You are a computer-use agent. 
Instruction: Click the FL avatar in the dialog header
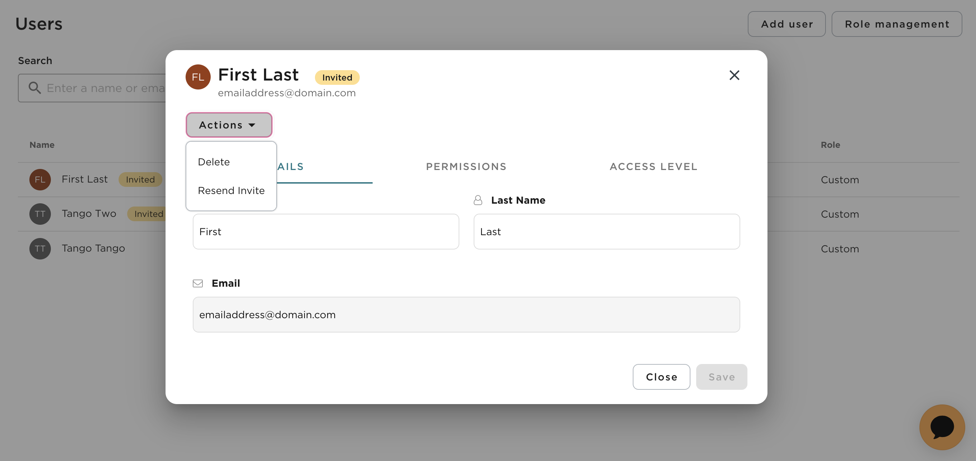198,77
